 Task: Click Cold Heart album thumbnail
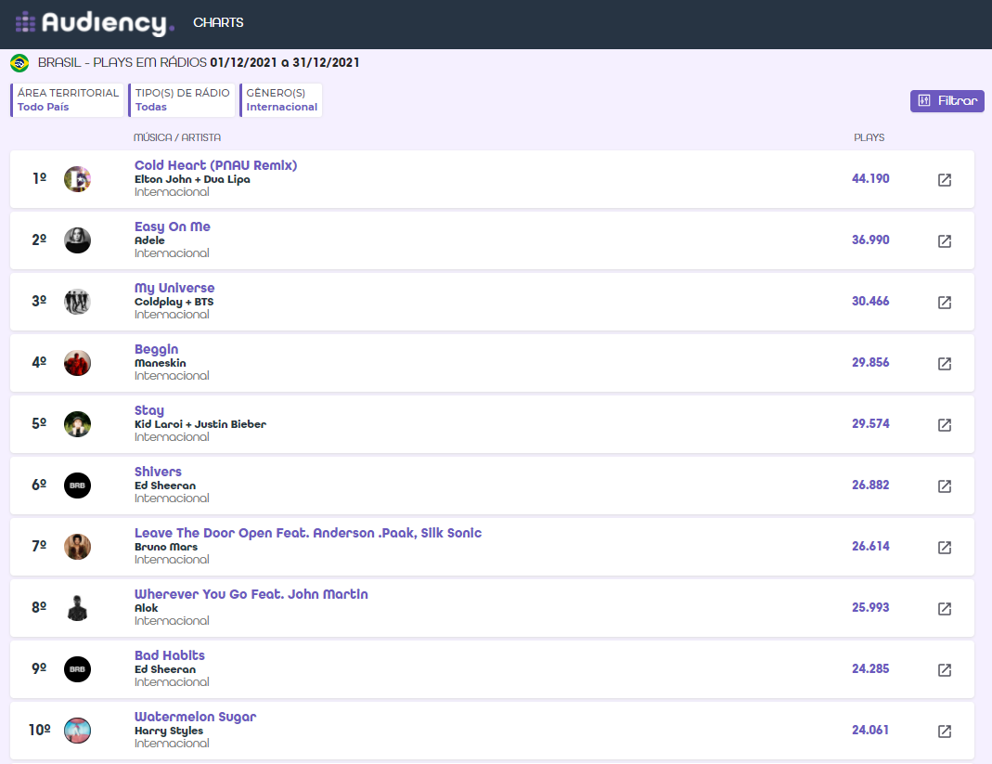coord(77,179)
